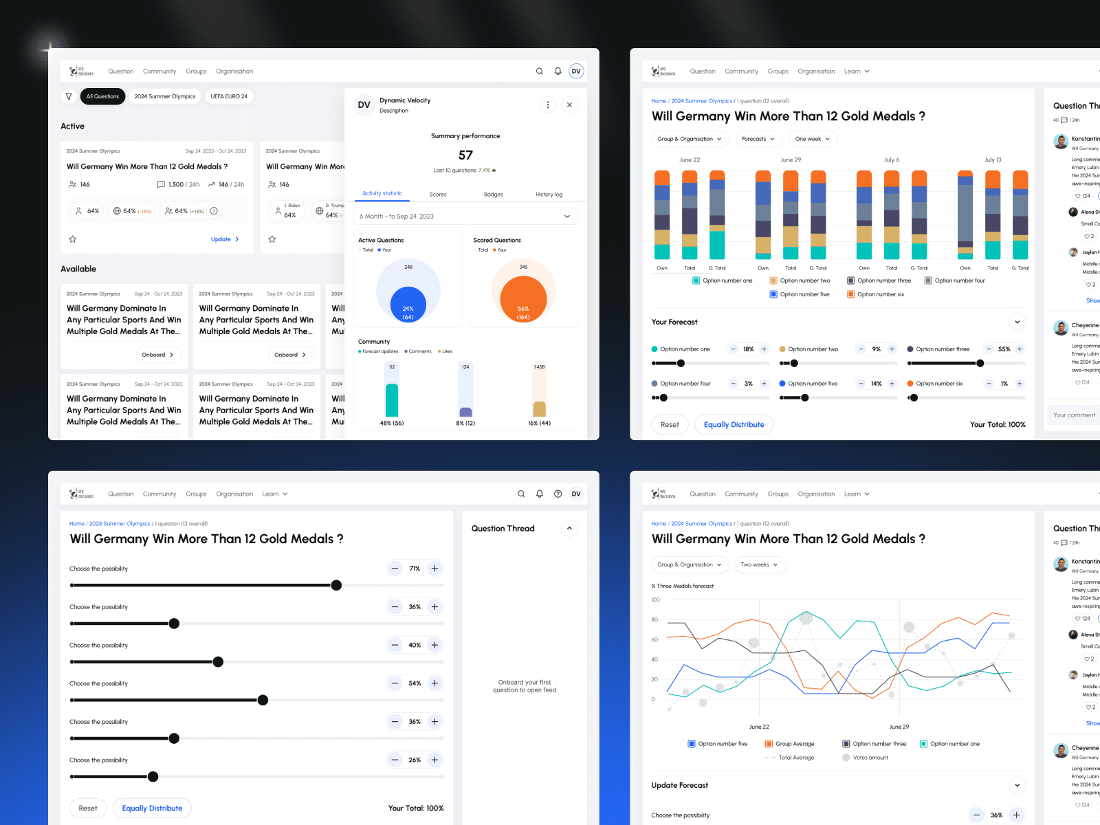Toggle Option number two checkbox in bar chart legend

coord(773,280)
